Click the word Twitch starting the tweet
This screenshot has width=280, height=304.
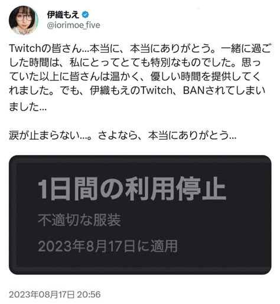pyautogui.click(x=25, y=48)
